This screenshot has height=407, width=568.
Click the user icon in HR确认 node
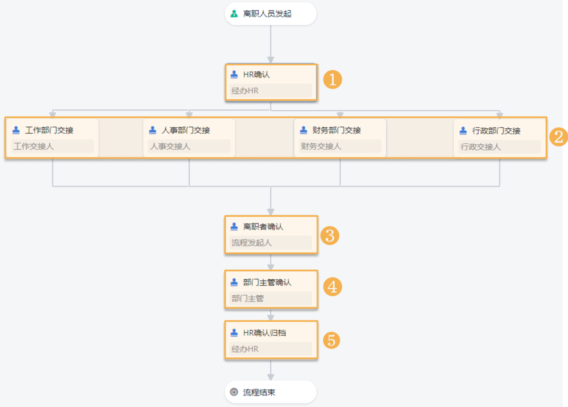tap(234, 75)
